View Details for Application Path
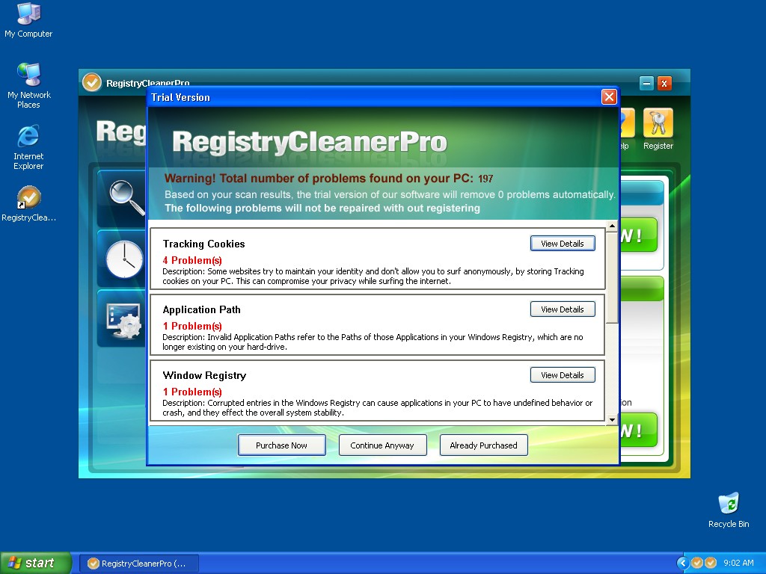The height and width of the screenshot is (574, 766). point(563,309)
